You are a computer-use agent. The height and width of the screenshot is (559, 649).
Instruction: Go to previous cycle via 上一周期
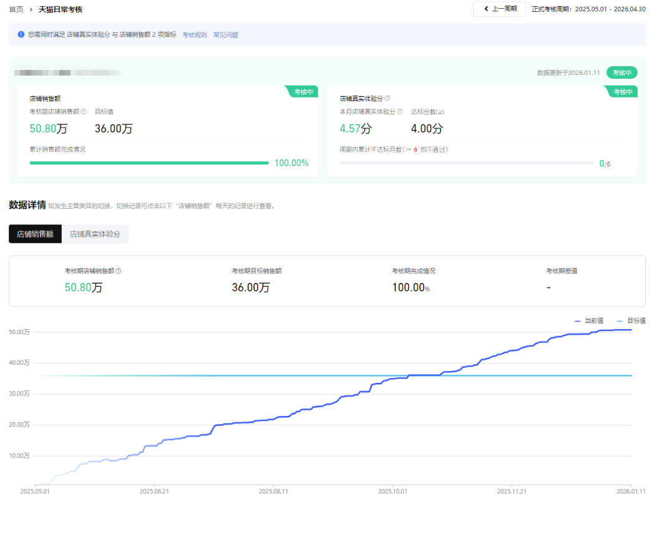click(x=499, y=9)
